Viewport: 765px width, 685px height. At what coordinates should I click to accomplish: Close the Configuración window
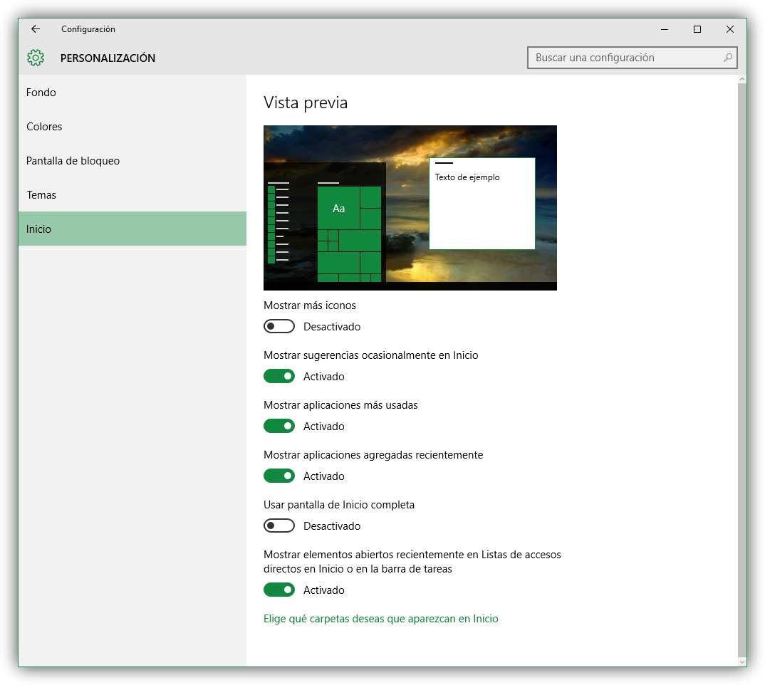coord(730,29)
